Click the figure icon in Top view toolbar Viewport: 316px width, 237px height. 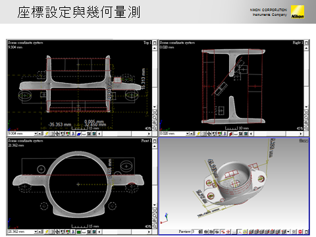coord(73,134)
